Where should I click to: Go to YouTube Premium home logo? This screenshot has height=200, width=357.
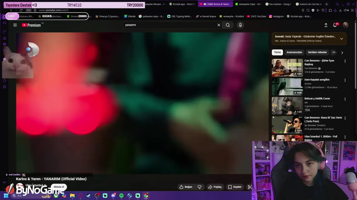(31, 25)
